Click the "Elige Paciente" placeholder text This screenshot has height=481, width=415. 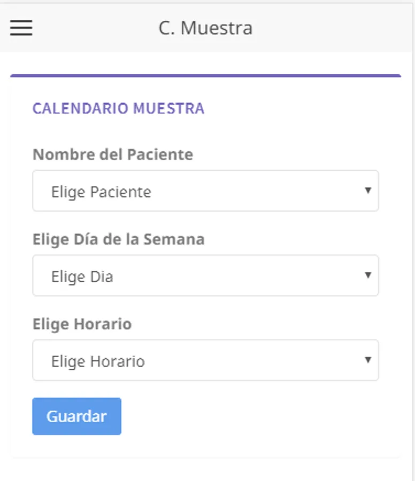[x=101, y=192]
